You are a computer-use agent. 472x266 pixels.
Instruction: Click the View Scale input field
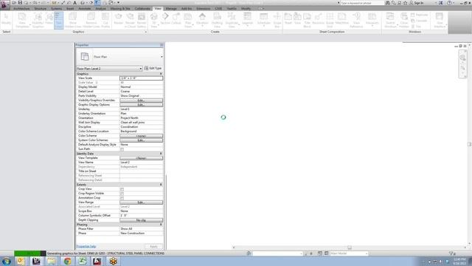141,78
